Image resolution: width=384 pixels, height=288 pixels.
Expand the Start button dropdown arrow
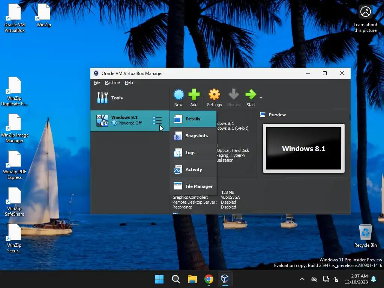click(x=261, y=98)
